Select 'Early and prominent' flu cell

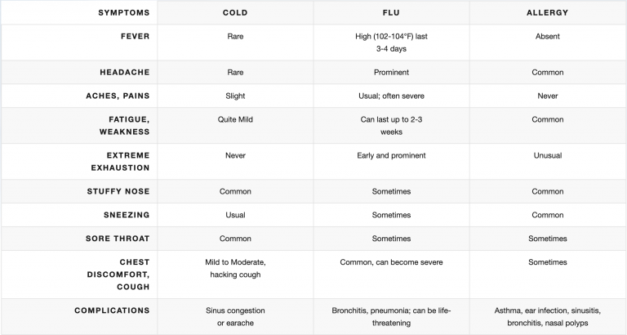[x=391, y=155]
